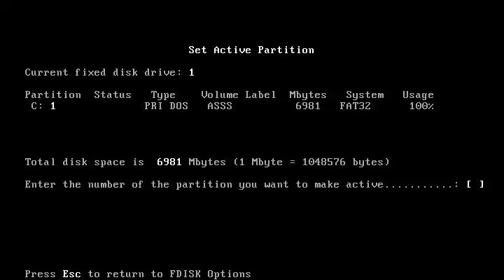Click the Current fixed disk drive line
The height and width of the screenshot is (280, 504).
point(110,72)
